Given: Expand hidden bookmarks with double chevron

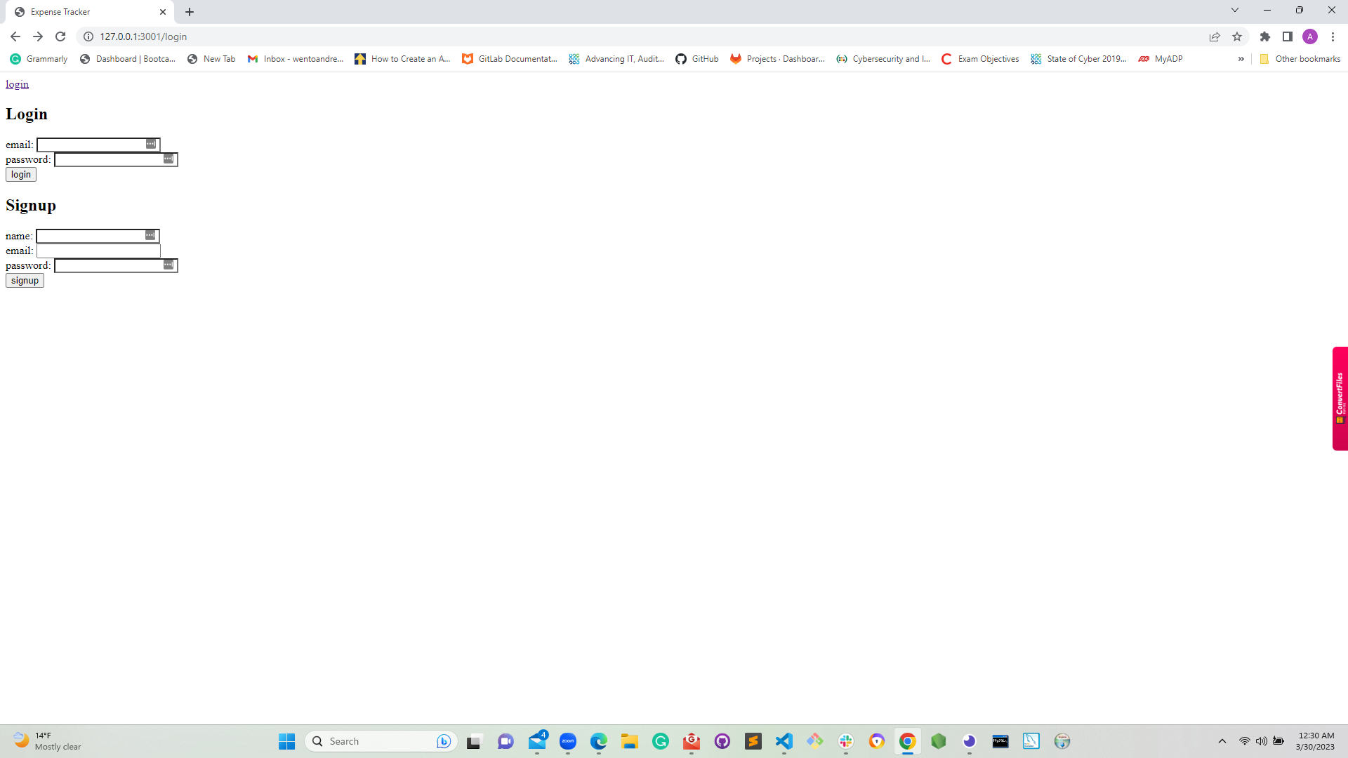Looking at the screenshot, I should tap(1241, 59).
